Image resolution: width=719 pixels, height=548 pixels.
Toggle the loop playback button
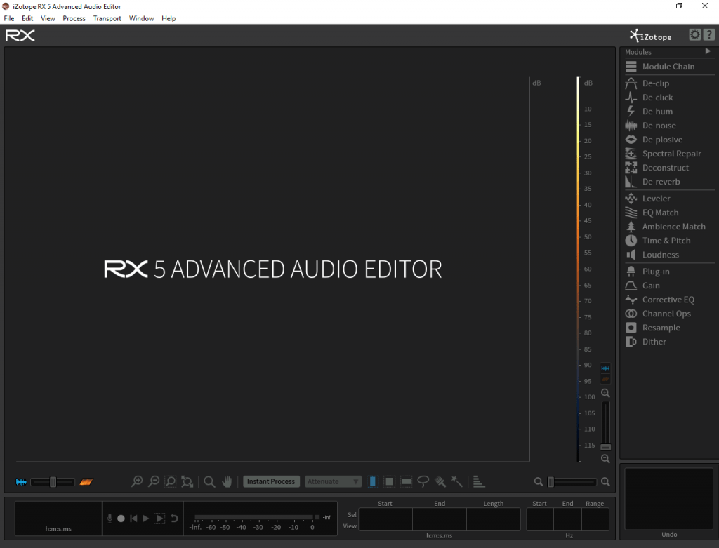173,519
